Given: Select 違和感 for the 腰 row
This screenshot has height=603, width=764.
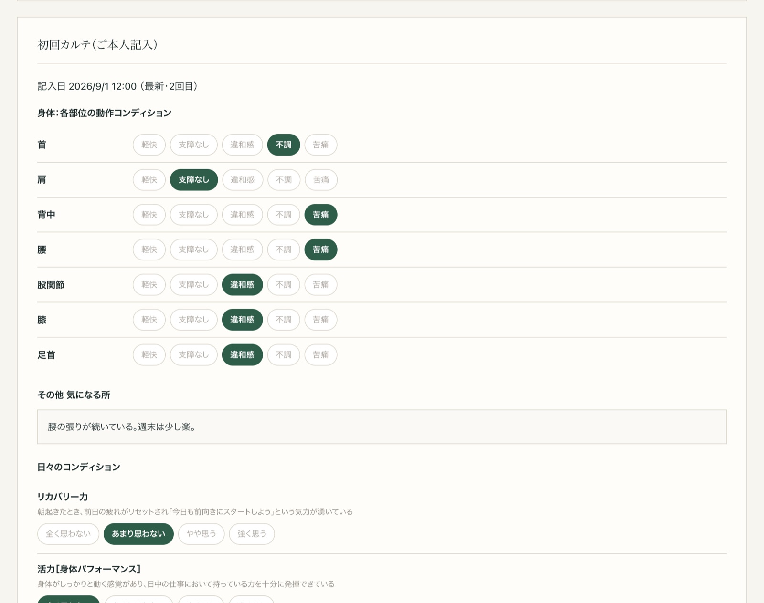Looking at the screenshot, I should tap(242, 250).
